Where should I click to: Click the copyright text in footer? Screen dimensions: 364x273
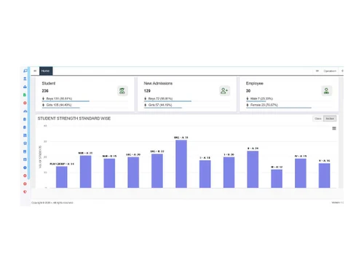click(x=52, y=202)
